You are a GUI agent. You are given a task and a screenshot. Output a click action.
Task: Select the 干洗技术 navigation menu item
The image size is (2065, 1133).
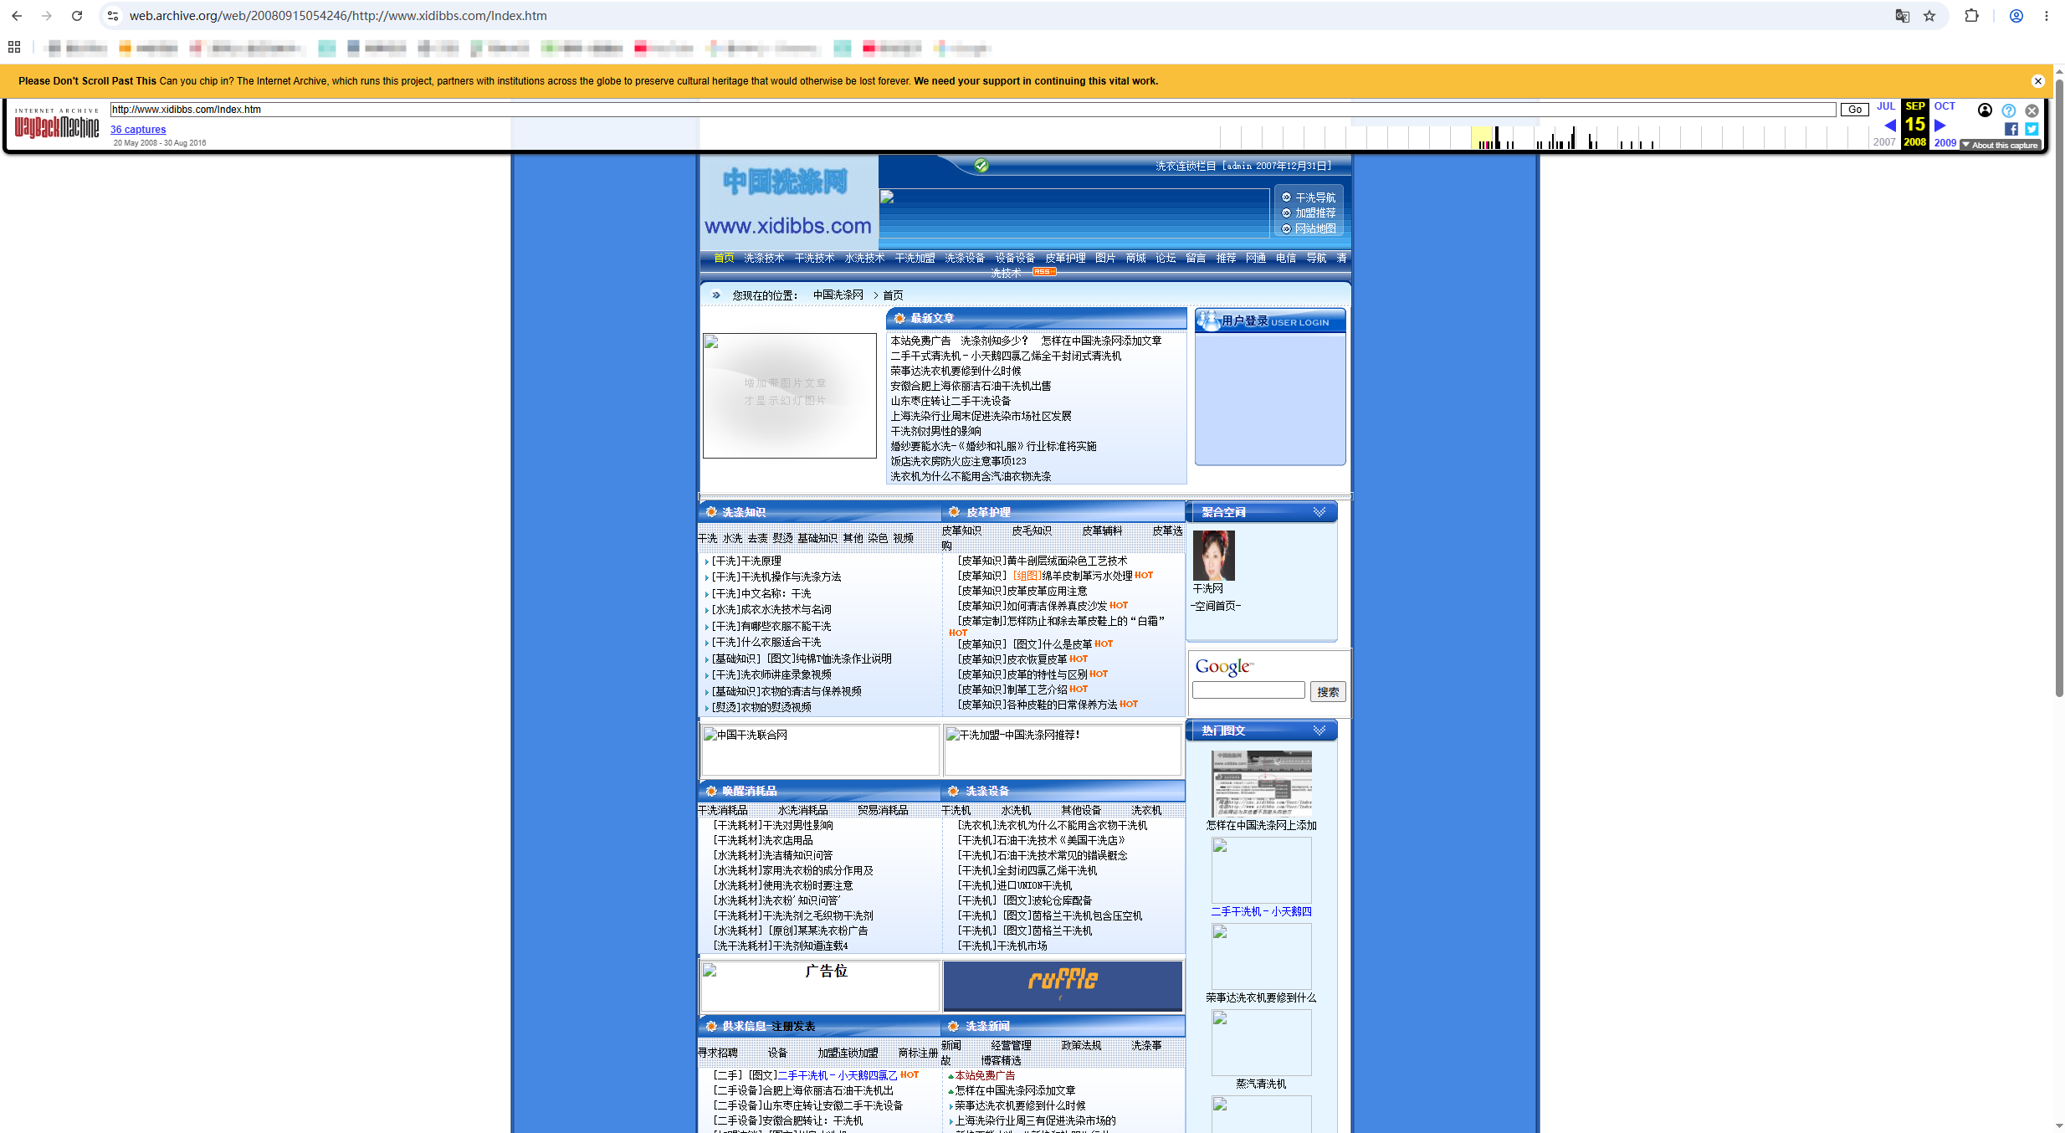click(x=814, y=259)
